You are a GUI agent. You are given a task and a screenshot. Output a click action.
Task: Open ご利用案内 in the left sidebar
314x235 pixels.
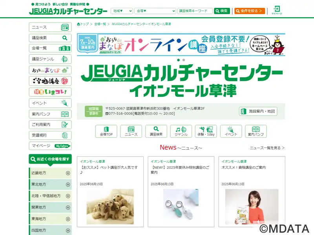coord(50,125)
